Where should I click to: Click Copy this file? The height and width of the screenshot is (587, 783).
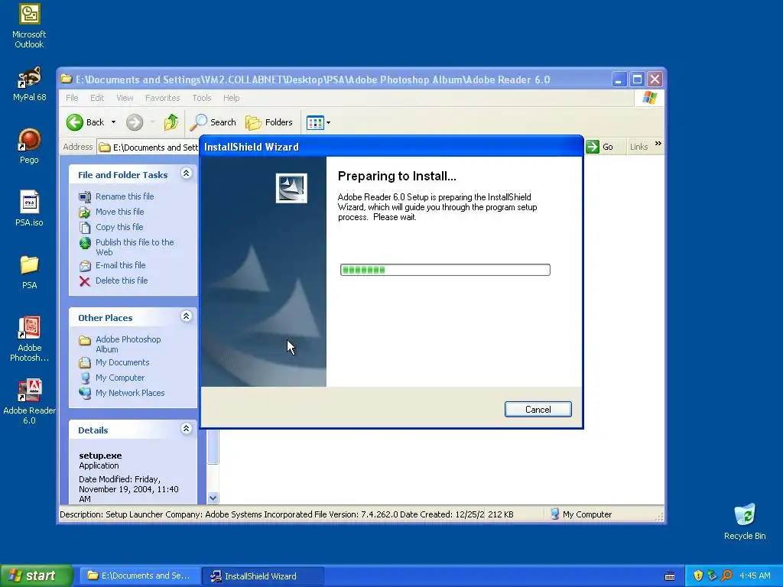(119, 227)
